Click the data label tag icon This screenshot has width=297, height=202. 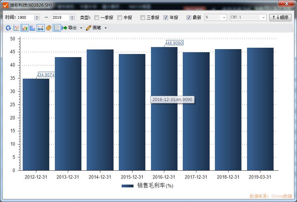pyautogui.click(x=49, y=28)
